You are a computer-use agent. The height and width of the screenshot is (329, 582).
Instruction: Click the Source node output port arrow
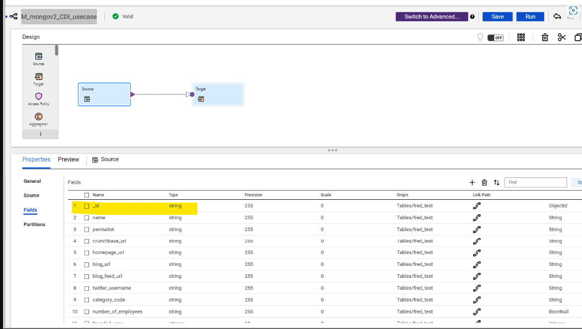coord(133,94)
